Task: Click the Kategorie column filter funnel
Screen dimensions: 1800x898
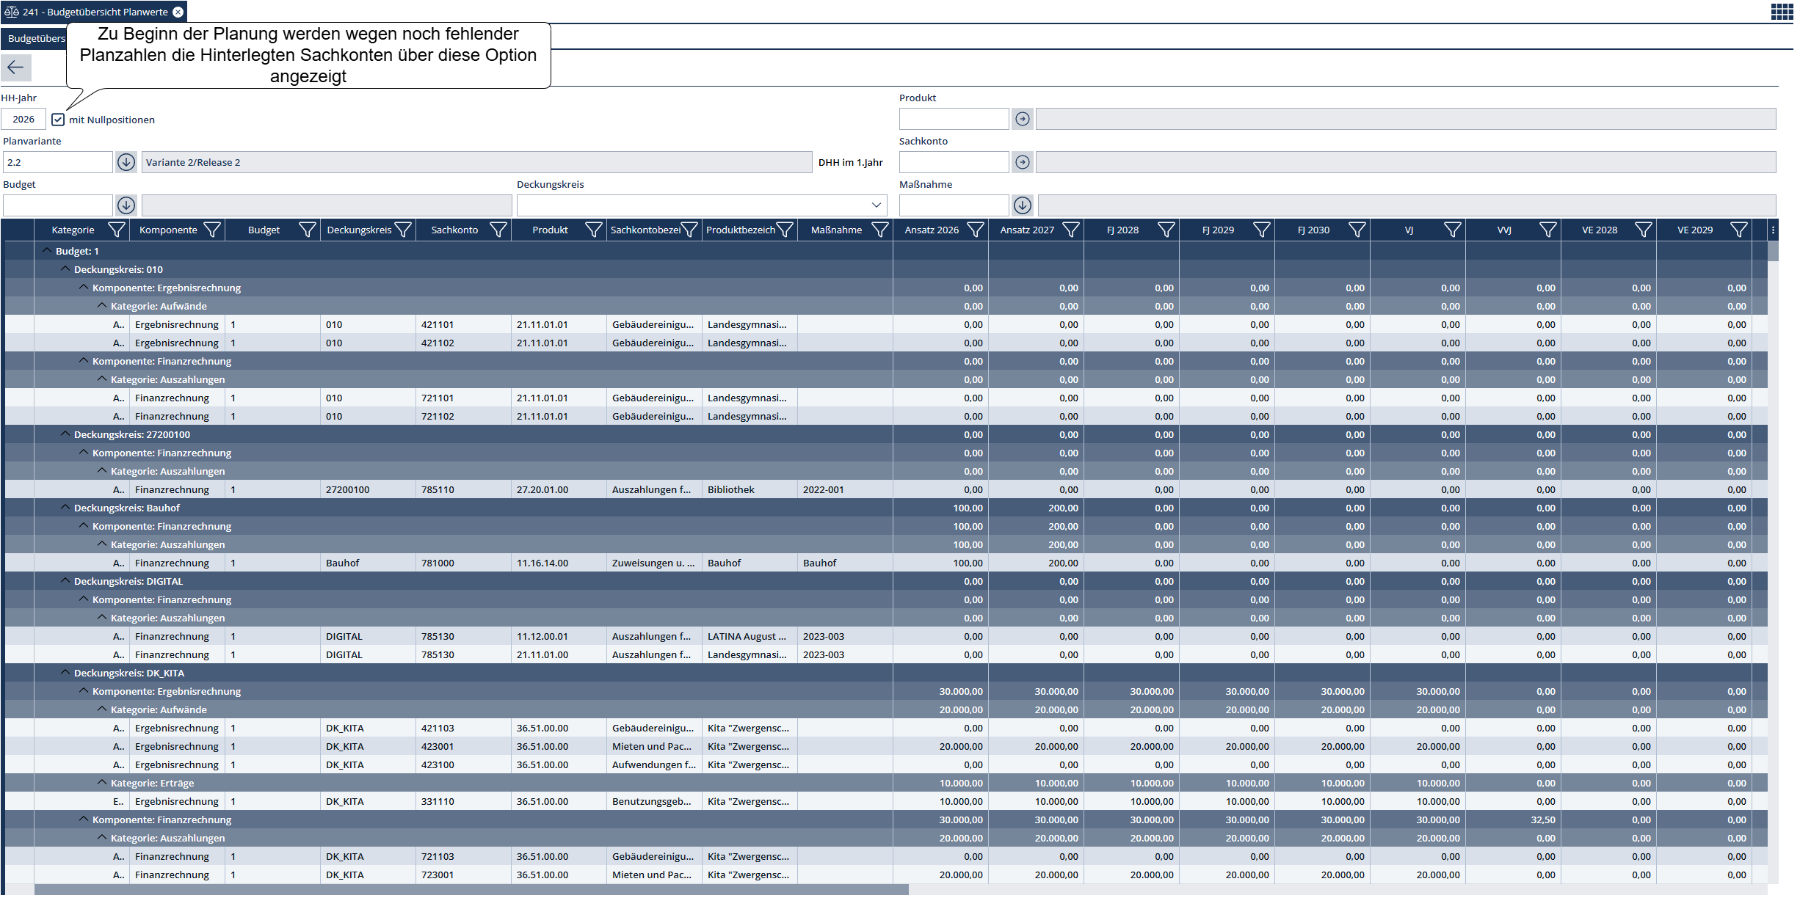Action: 116,230
